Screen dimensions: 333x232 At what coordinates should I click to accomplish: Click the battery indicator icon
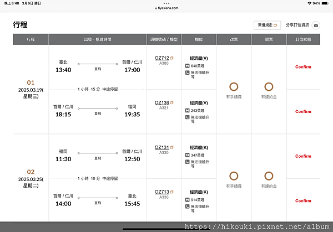pos(325,3)
